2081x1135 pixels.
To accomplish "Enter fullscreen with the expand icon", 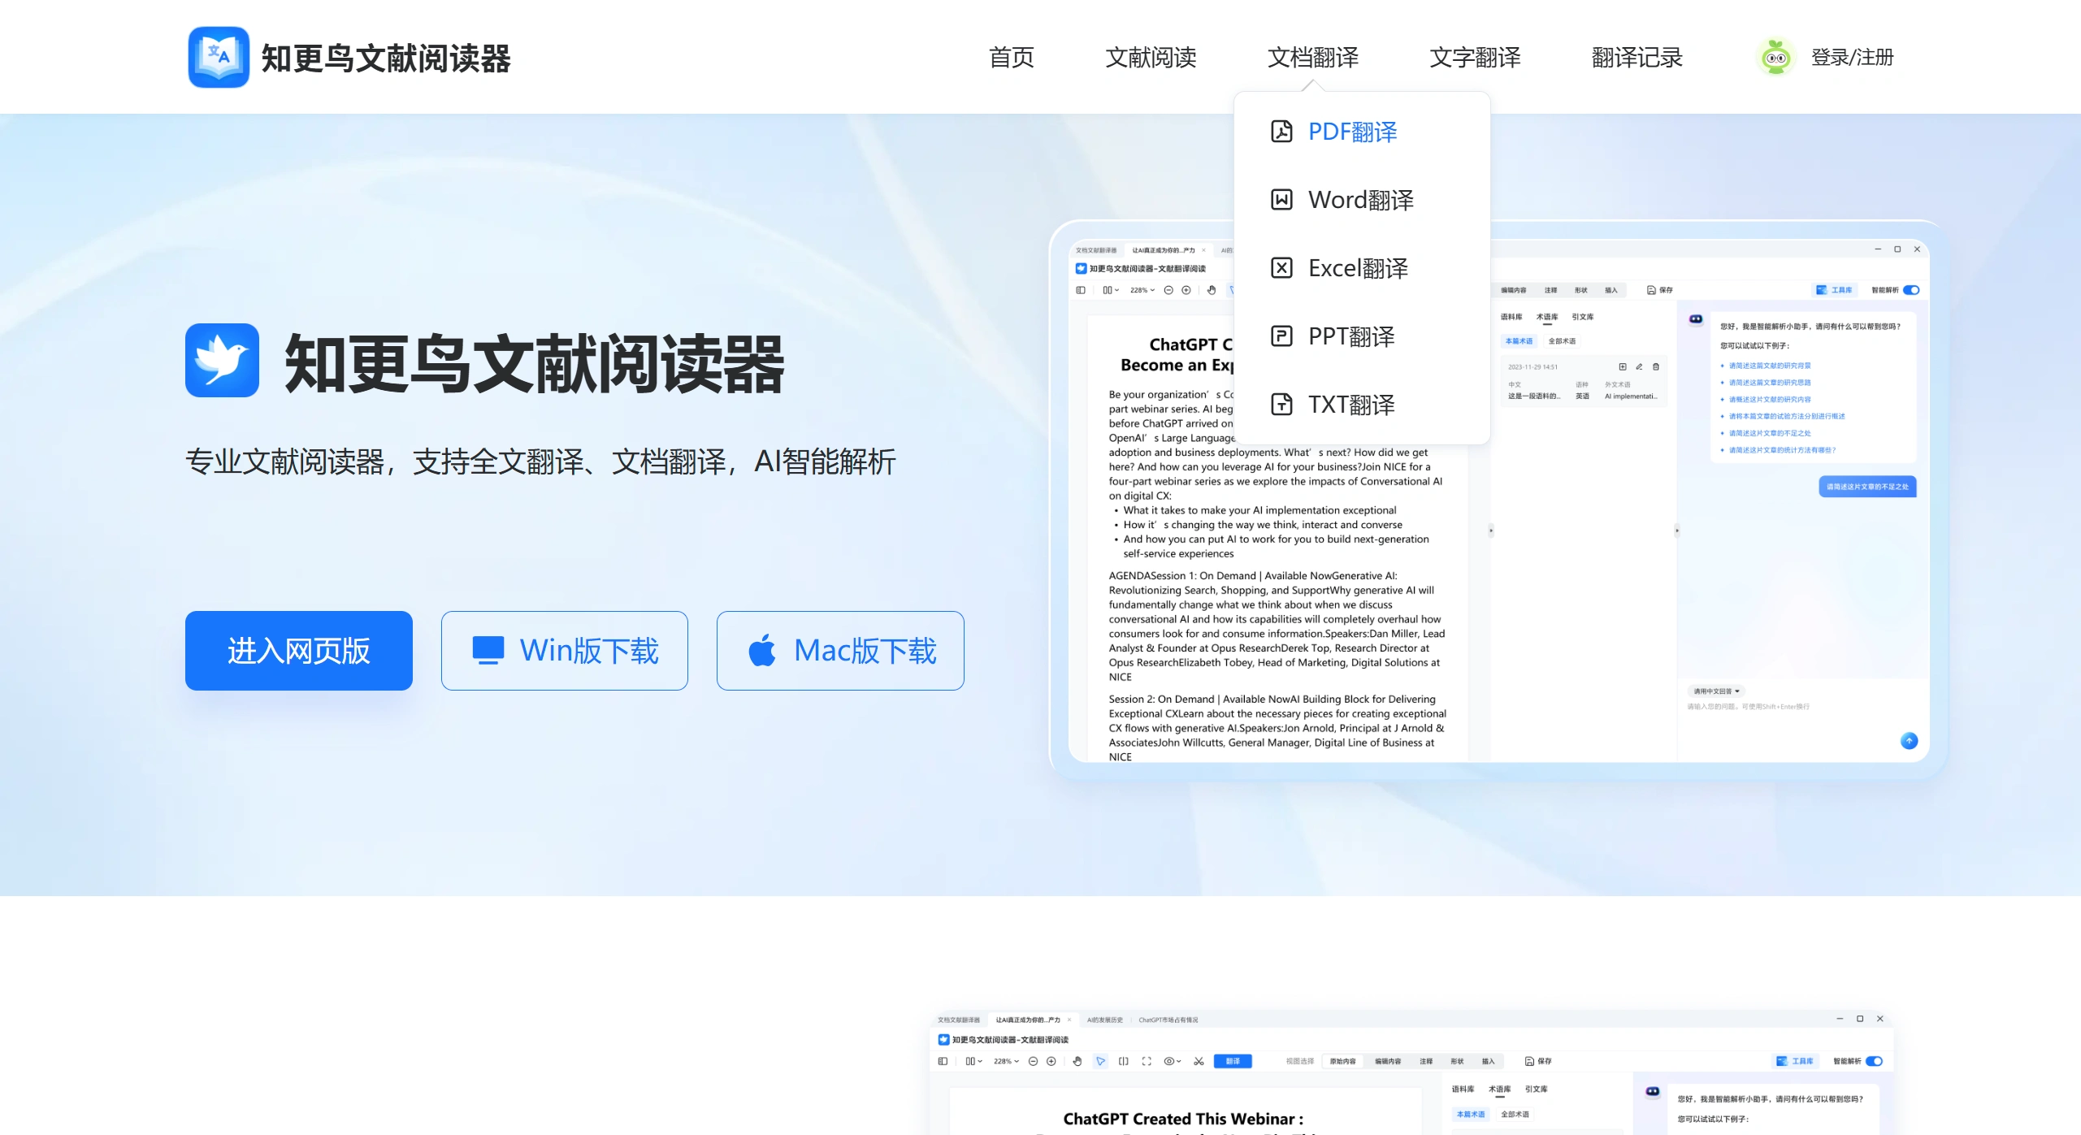I will click(x=1146, y=1062).
